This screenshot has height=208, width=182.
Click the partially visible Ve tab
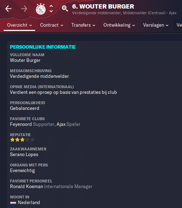(179, 25)
